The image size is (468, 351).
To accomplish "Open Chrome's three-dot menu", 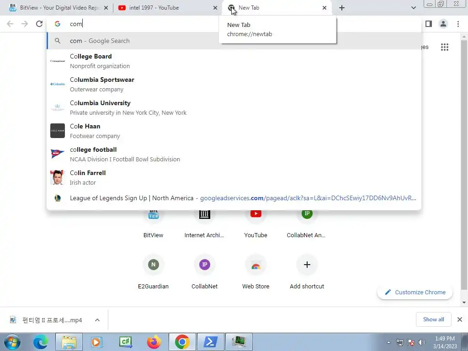I will [x=458, y=24].
